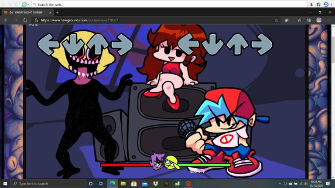Click the player's up arrow receptor
The height and width of the screenshot is (188, 335).
pos(238,44)
